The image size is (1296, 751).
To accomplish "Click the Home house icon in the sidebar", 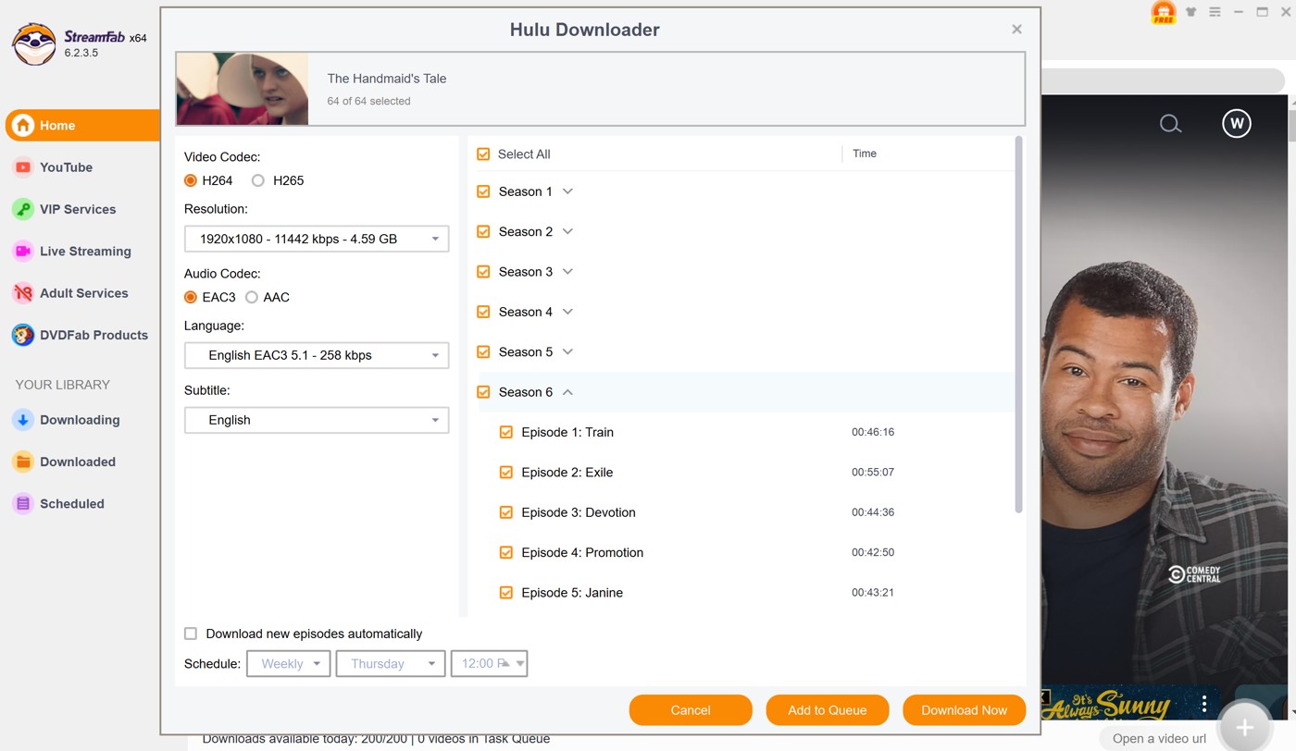I will pos(23,125).
